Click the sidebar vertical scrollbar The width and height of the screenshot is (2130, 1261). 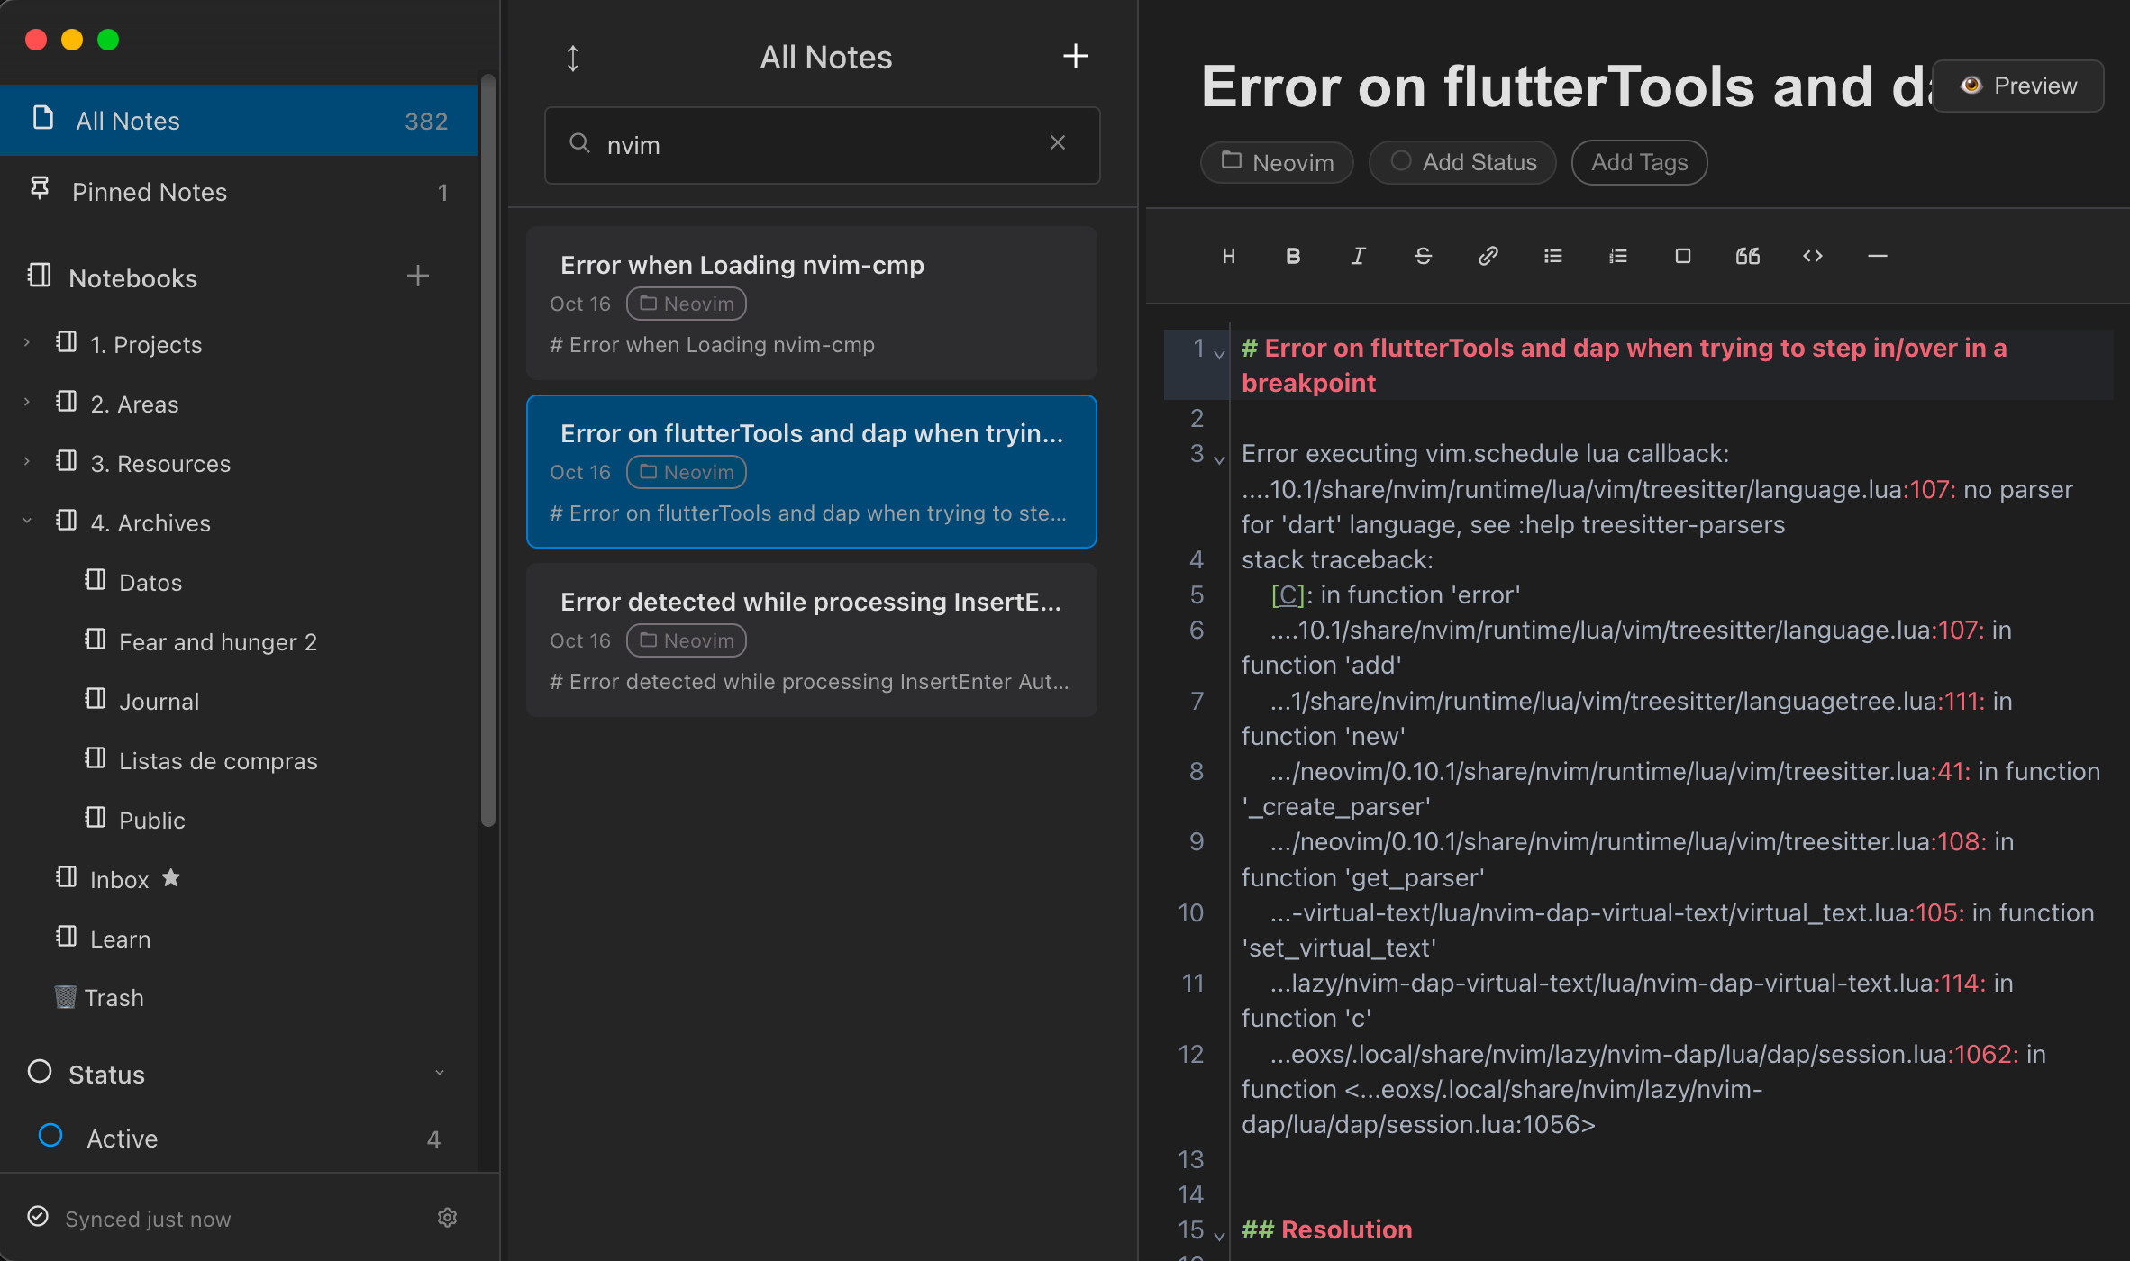(488, 450)
